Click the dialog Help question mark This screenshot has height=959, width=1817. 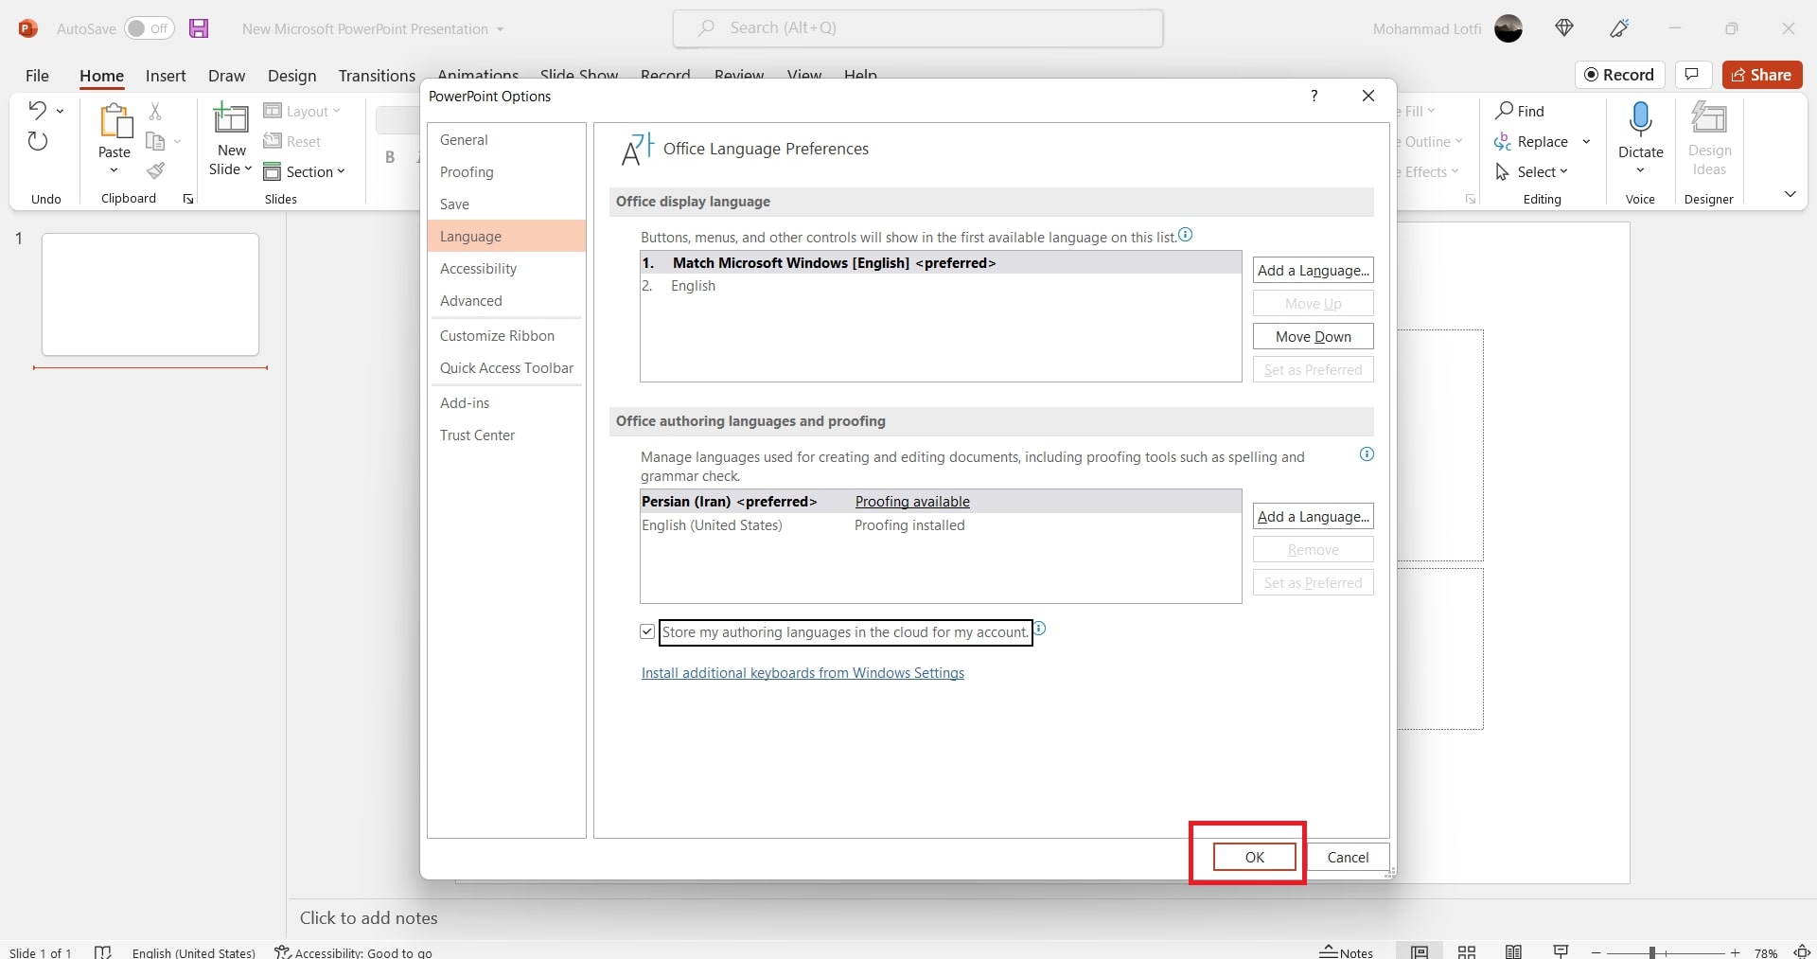click(x=1314, y=96)
